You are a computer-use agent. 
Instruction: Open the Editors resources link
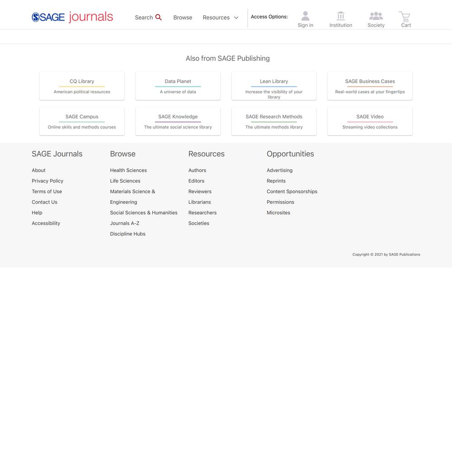click(x=196, y=181)
